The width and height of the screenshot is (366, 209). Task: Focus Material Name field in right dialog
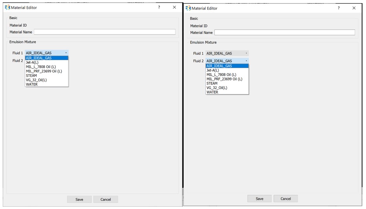click(x=284, y=33)
